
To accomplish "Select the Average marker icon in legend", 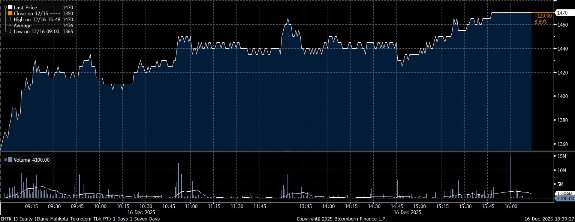I will 10,25.
